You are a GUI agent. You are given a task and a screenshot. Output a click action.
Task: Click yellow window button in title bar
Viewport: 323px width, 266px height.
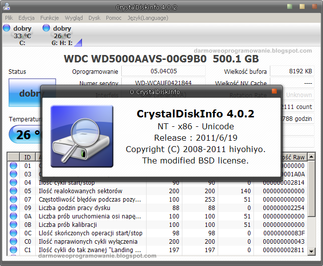(x=302, y=6)
